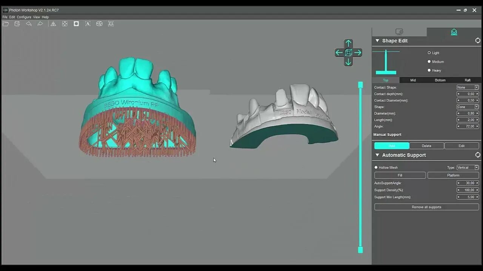Screen dimensions: 483x271
Task: Switch to the Mid support tab
Action: (413, 80)
